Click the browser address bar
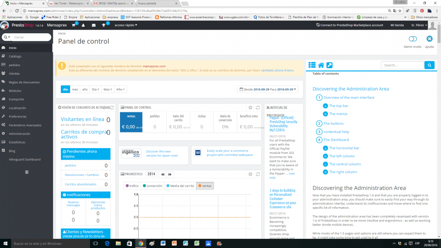Screen dimensions: 441x248 (x=205, y=11)
